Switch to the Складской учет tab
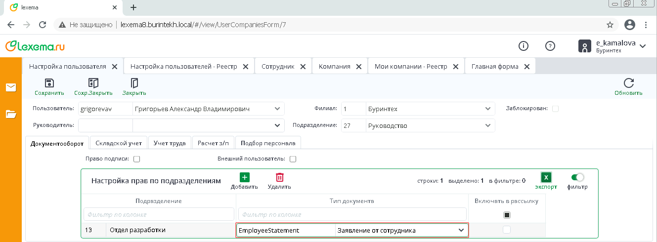 119,143
